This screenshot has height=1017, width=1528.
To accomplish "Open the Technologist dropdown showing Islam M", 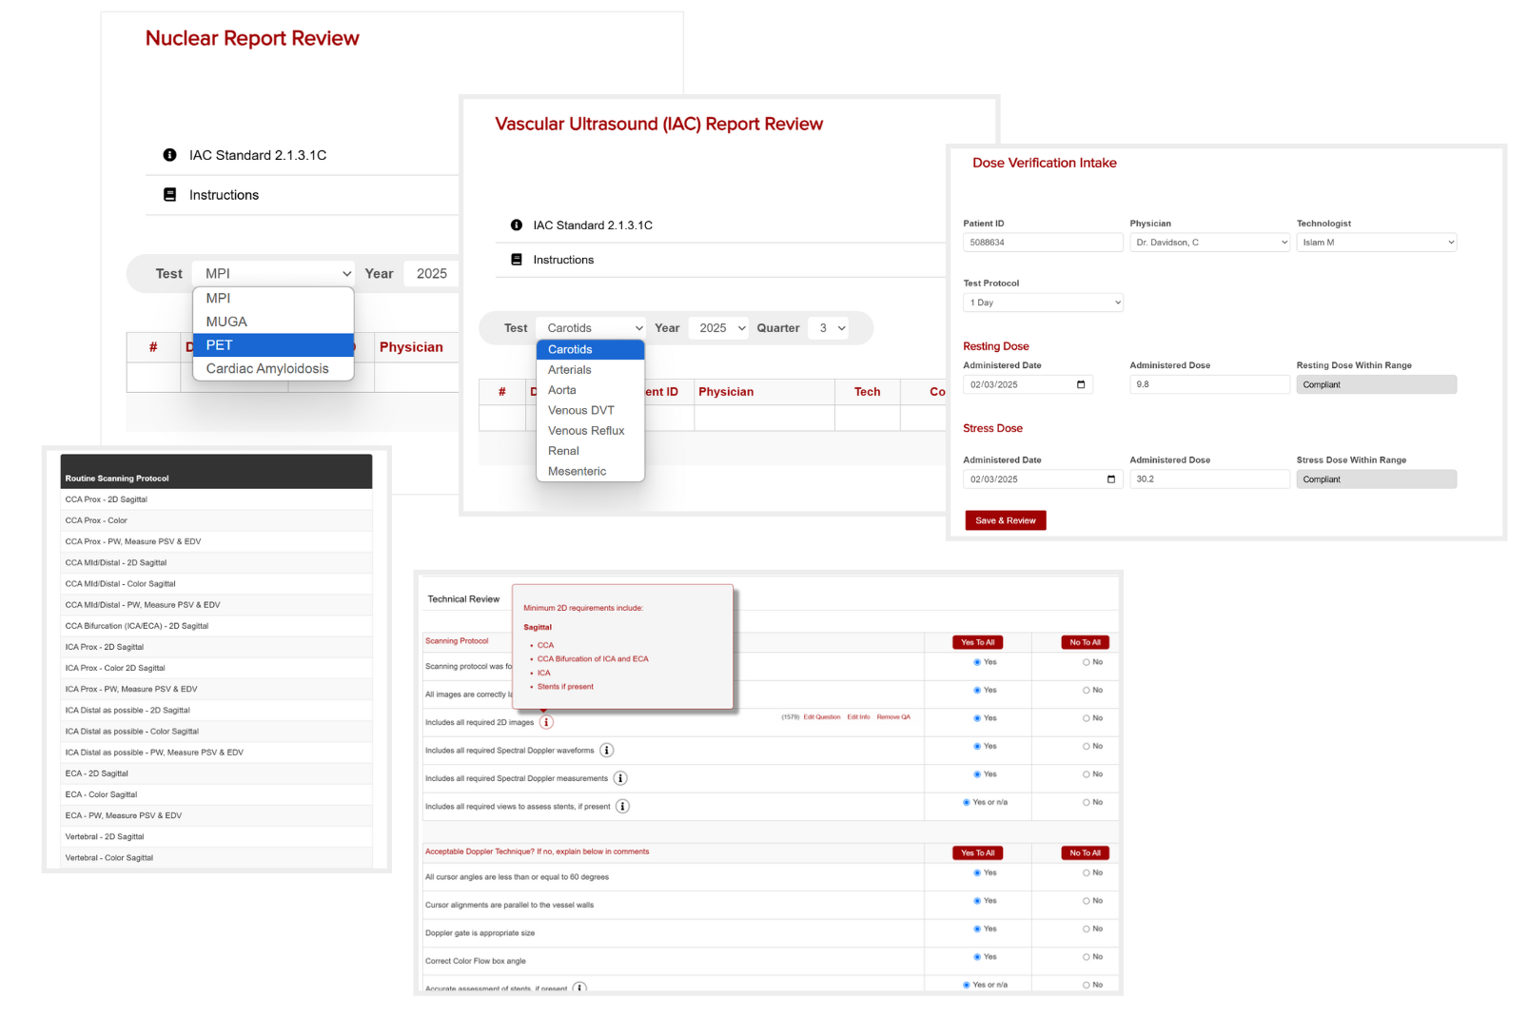I will point(1376,243).
